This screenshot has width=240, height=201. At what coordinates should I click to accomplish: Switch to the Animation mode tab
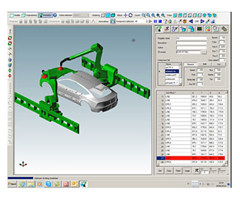tap(45, 15)
